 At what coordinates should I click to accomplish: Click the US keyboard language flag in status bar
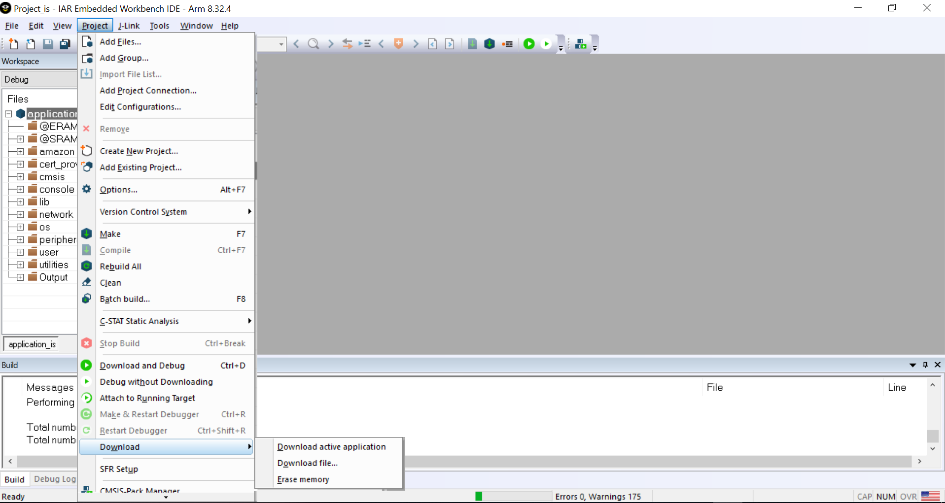coord(931,496)
